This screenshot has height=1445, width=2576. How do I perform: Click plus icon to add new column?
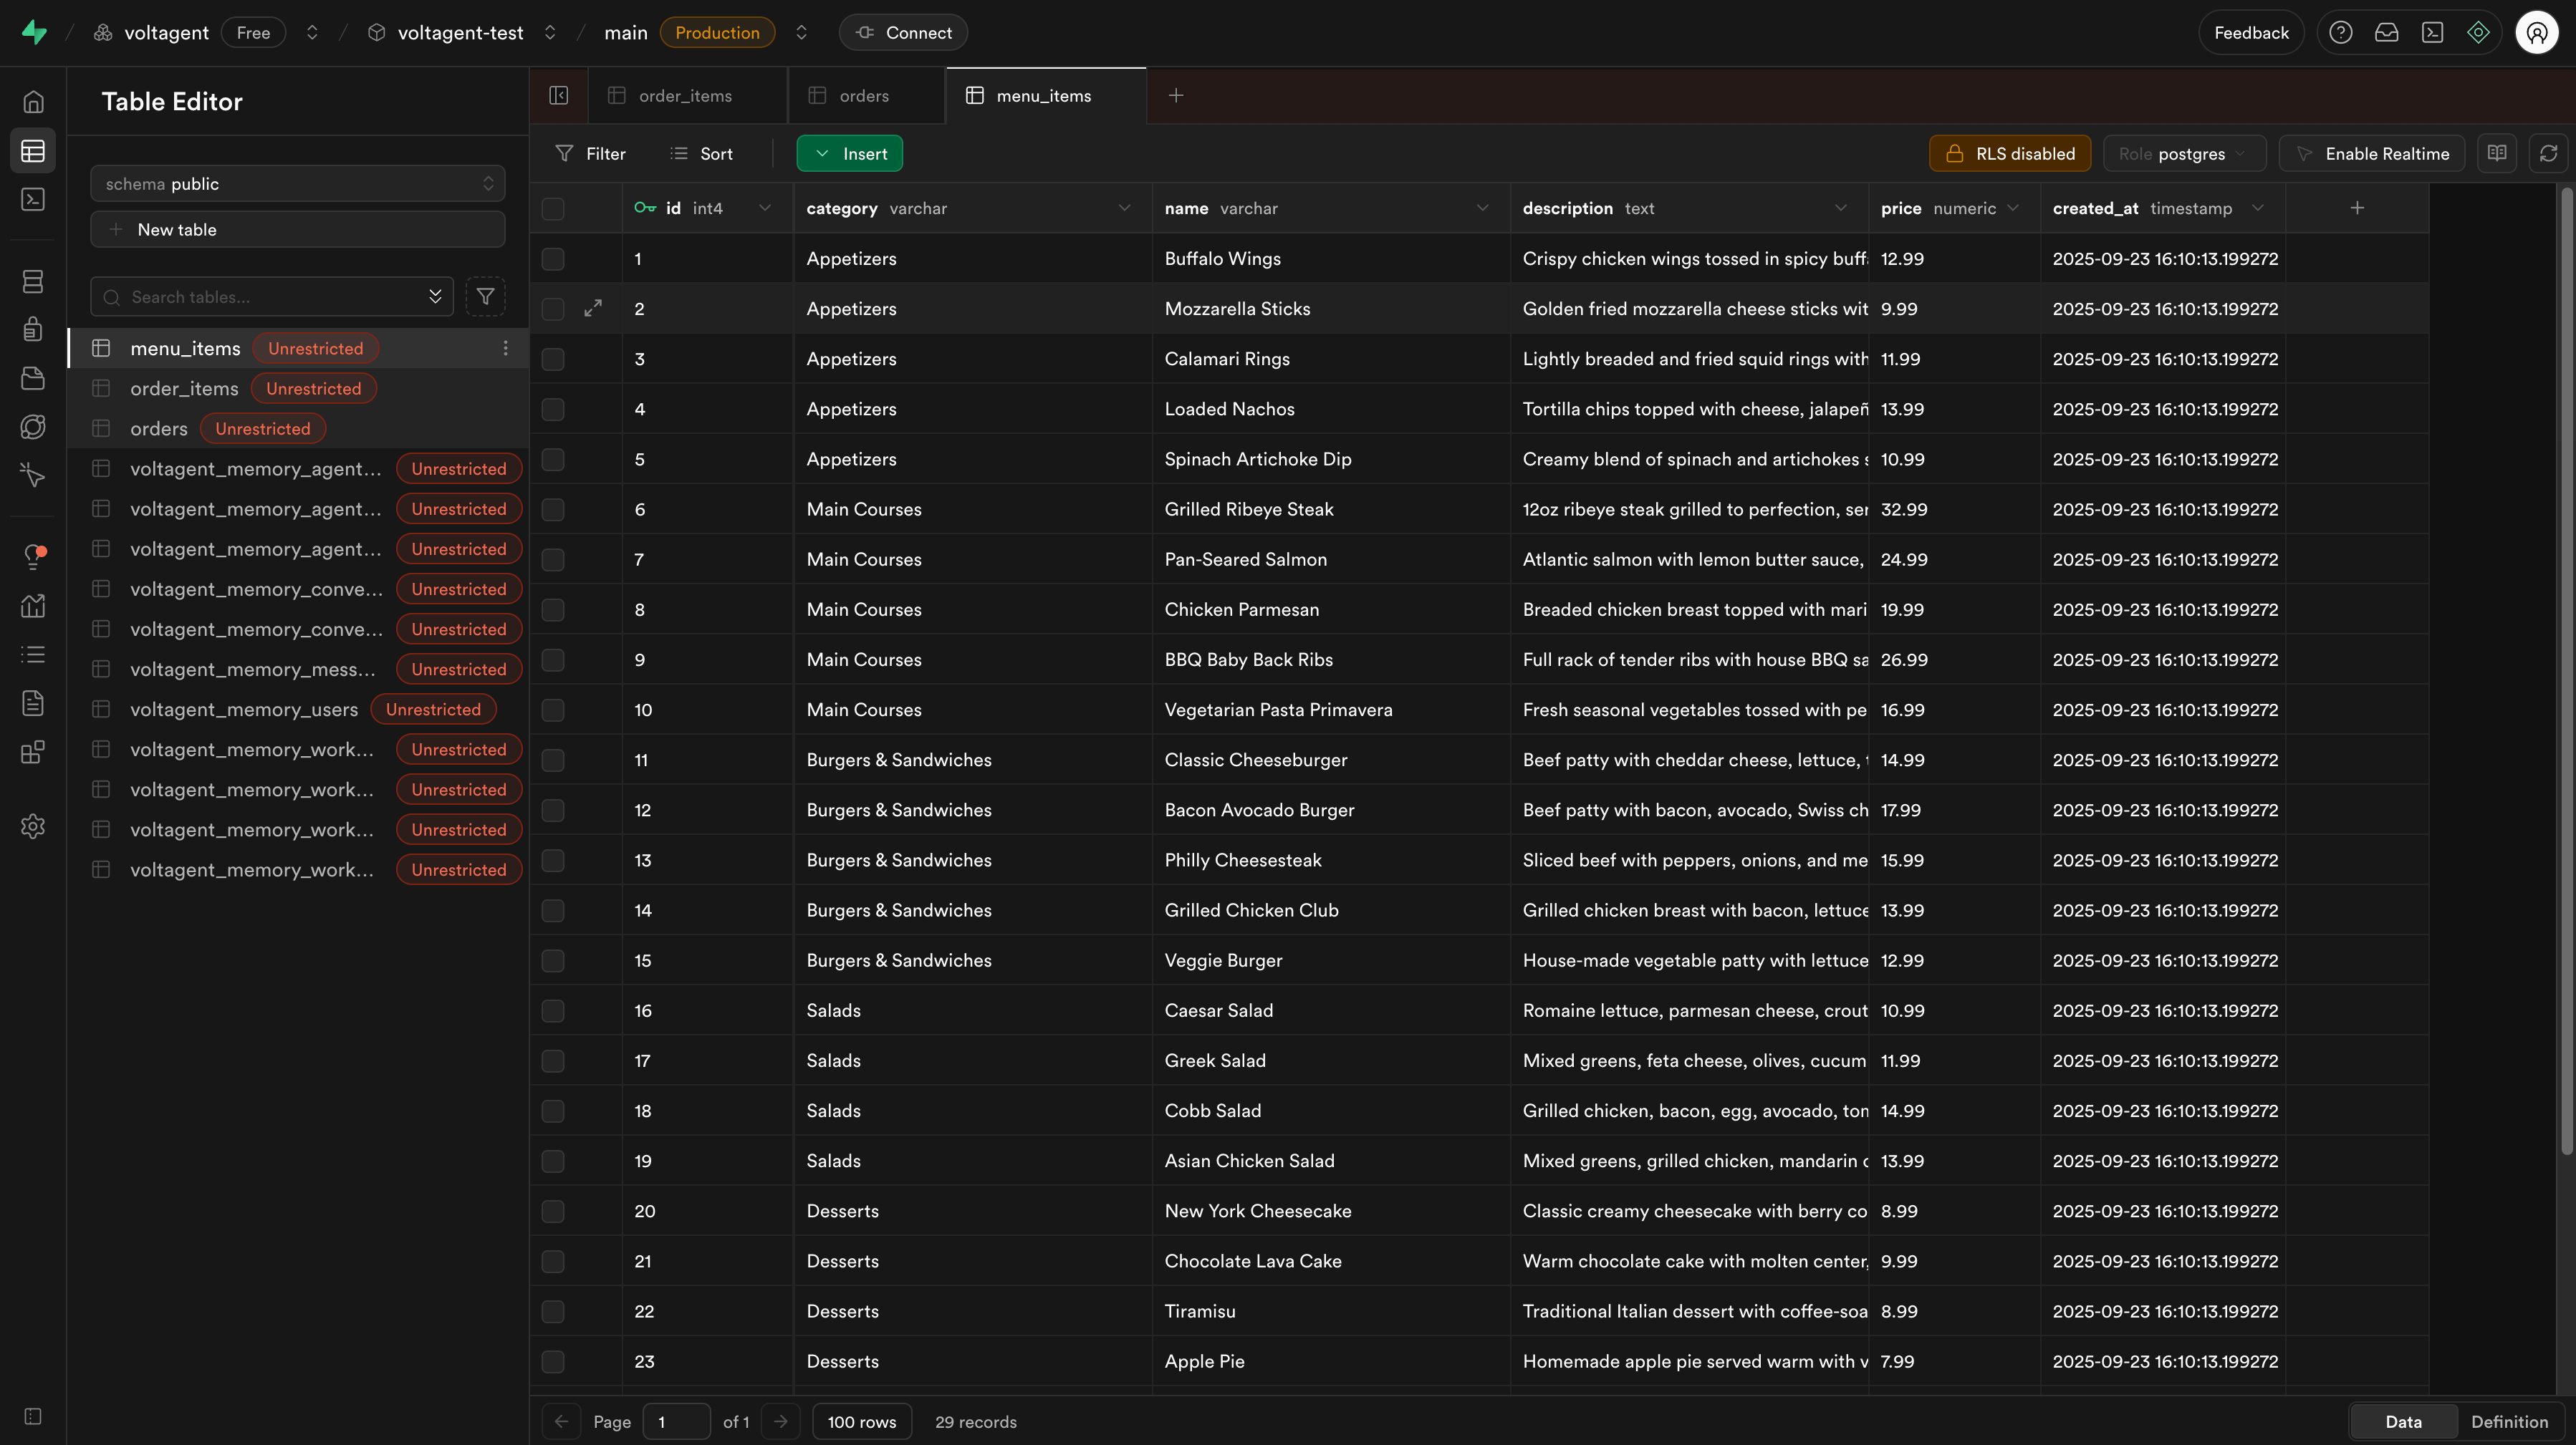tap(2357, 208)
